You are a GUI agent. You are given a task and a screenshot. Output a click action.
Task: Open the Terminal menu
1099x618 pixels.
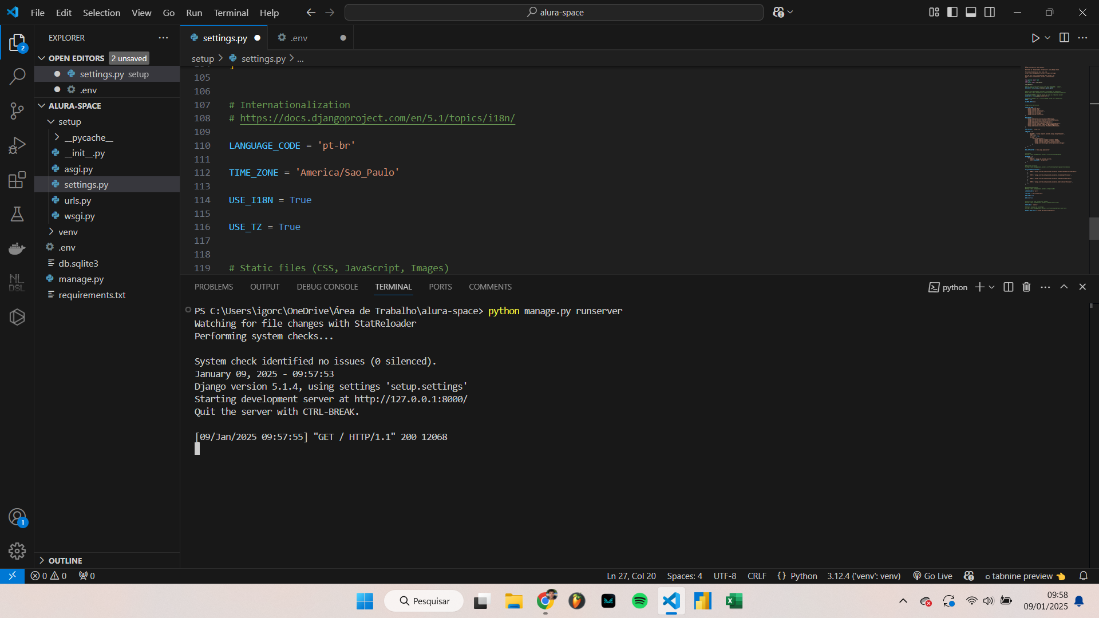point(231,13)
